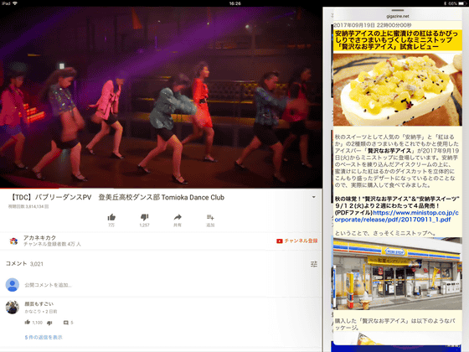Show the 5件の返信を表示 replies link
Image resolution: width=469 pixels, height=352 pixels.
click(x=44, y=337)
